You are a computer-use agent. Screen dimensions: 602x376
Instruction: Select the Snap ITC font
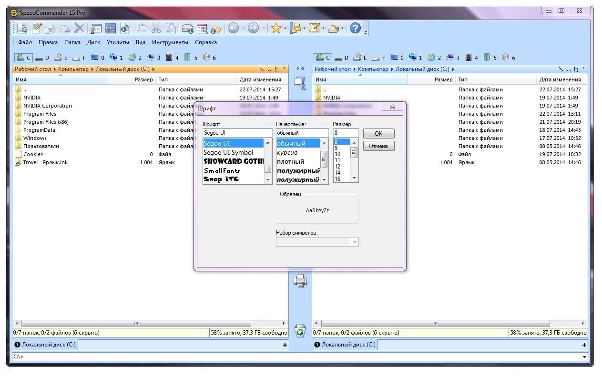[x=221, y=179]
